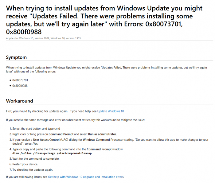Viewport: 215px width, 183px height.
Task: Click "Try checking for updates again" step
Action: [33, 170]
